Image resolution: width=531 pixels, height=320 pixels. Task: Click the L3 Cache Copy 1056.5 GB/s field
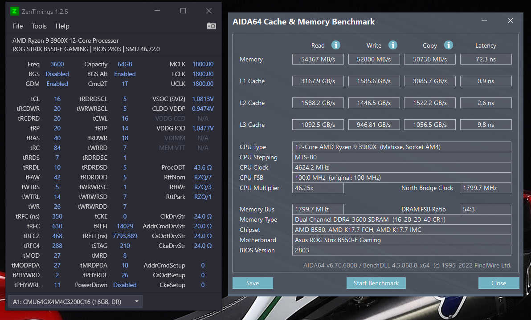(430, 125)
